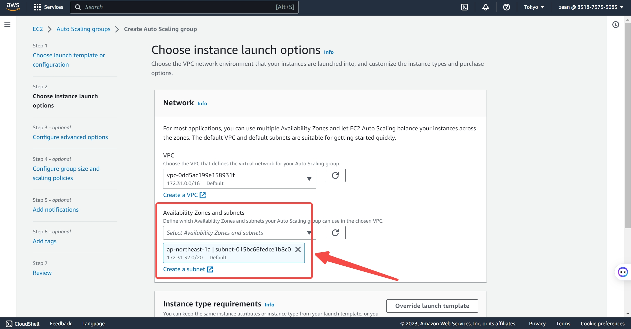Open Cookie preferences in footer
This screenshot has width=631, height=329.
602,324
